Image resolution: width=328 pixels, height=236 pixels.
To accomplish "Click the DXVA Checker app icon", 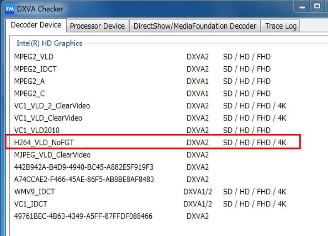I will (x=9, y=9).
